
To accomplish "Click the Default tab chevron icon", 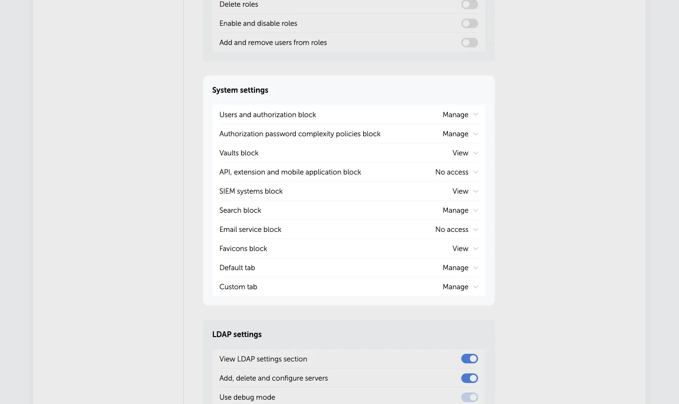I will [476, 268].
